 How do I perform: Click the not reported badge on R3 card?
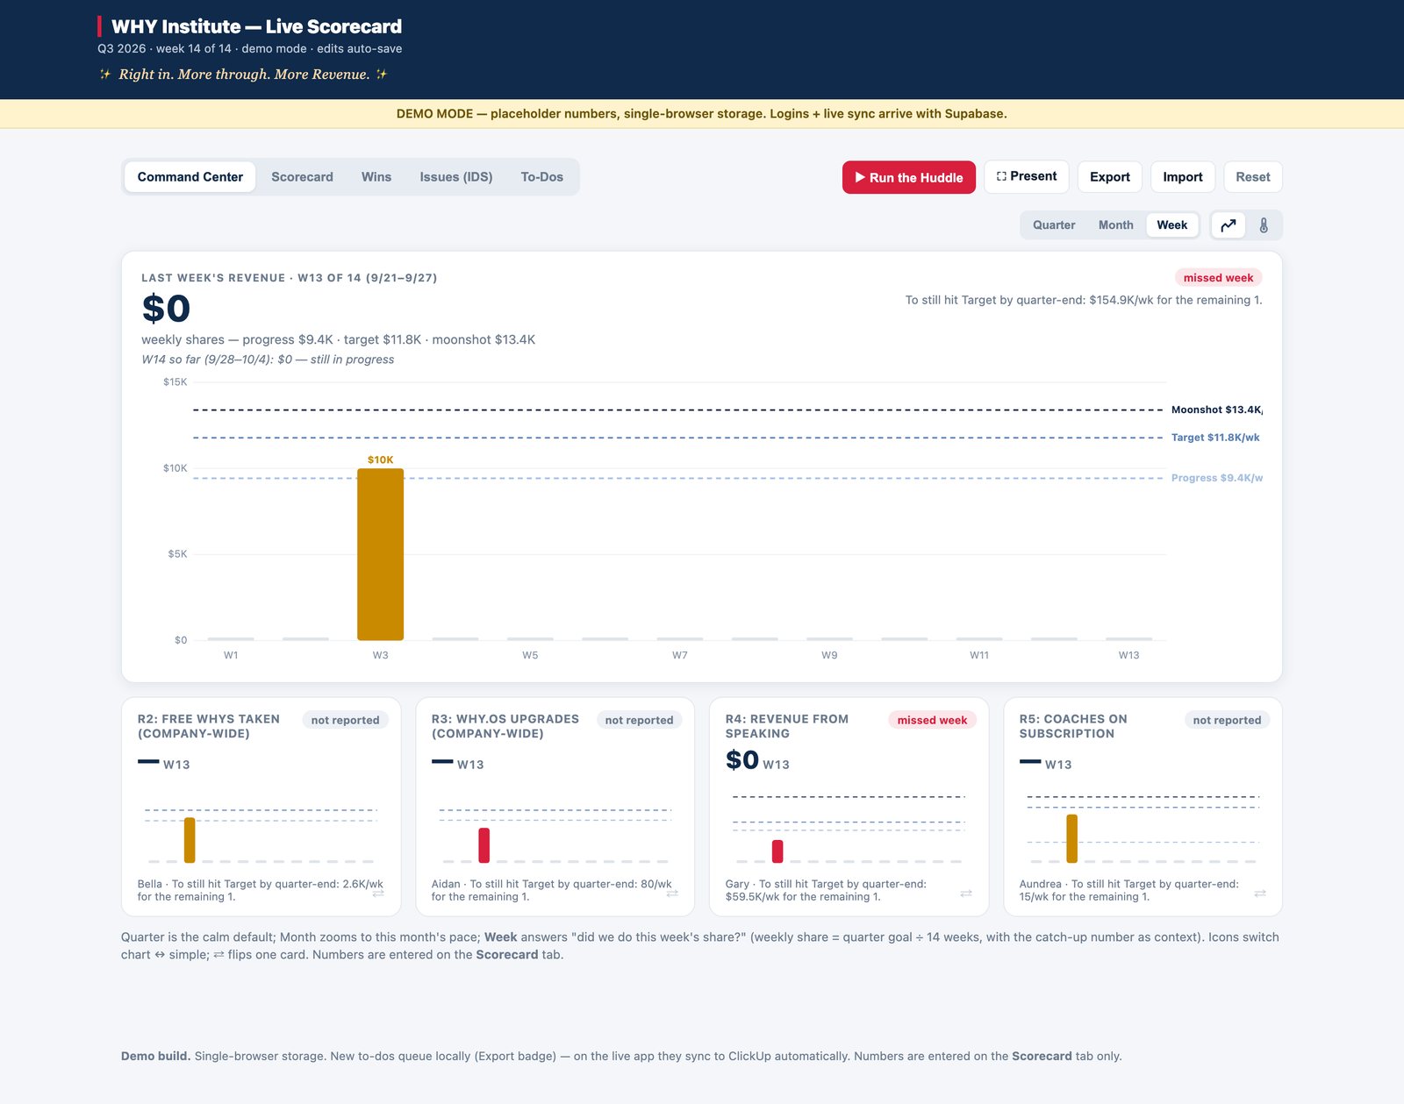(x=639, y=720)
